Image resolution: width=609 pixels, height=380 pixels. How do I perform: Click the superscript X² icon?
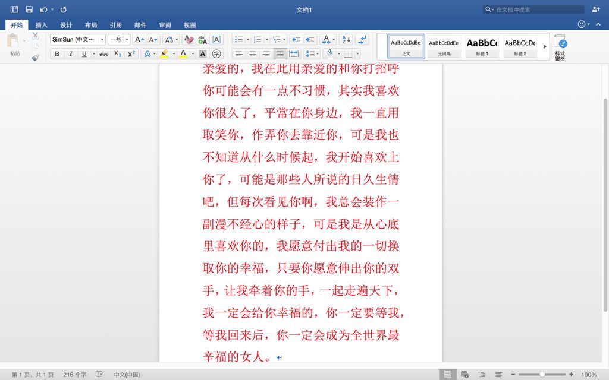click(131, 54)
